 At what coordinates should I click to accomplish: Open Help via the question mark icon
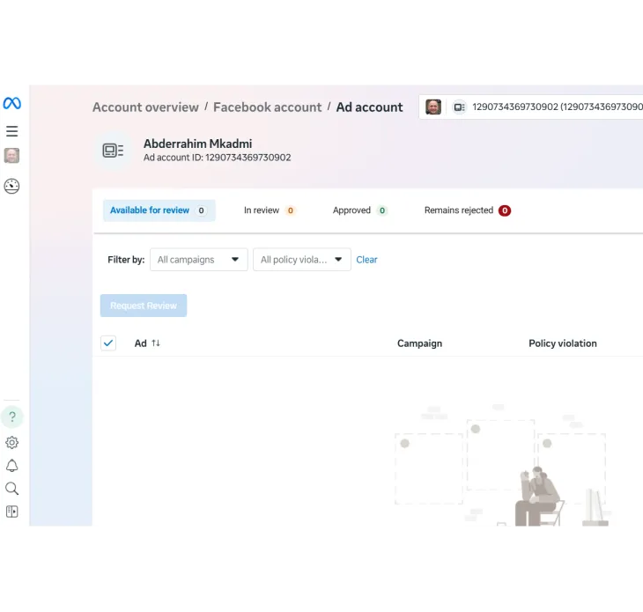tap(12, 417)
